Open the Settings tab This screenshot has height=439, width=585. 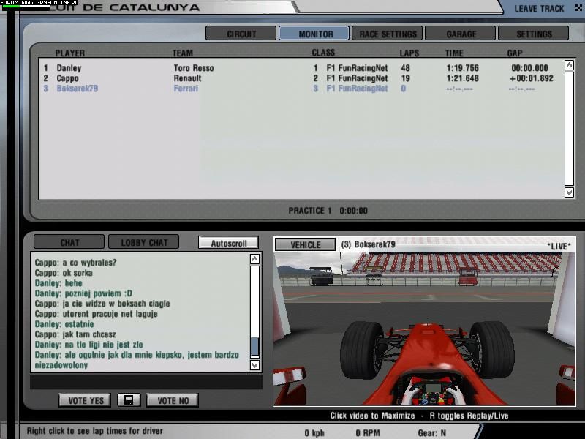click(534, 34)
